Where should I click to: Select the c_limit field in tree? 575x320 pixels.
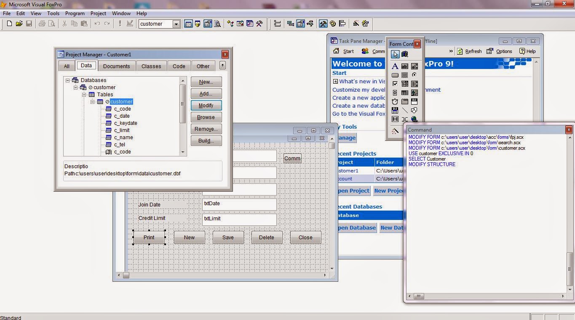click(x=122, y=130)
